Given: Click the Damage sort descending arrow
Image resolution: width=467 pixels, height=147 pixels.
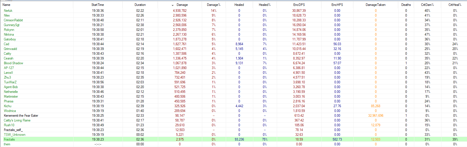Looking at the screenshot, I should click(172, 5).
